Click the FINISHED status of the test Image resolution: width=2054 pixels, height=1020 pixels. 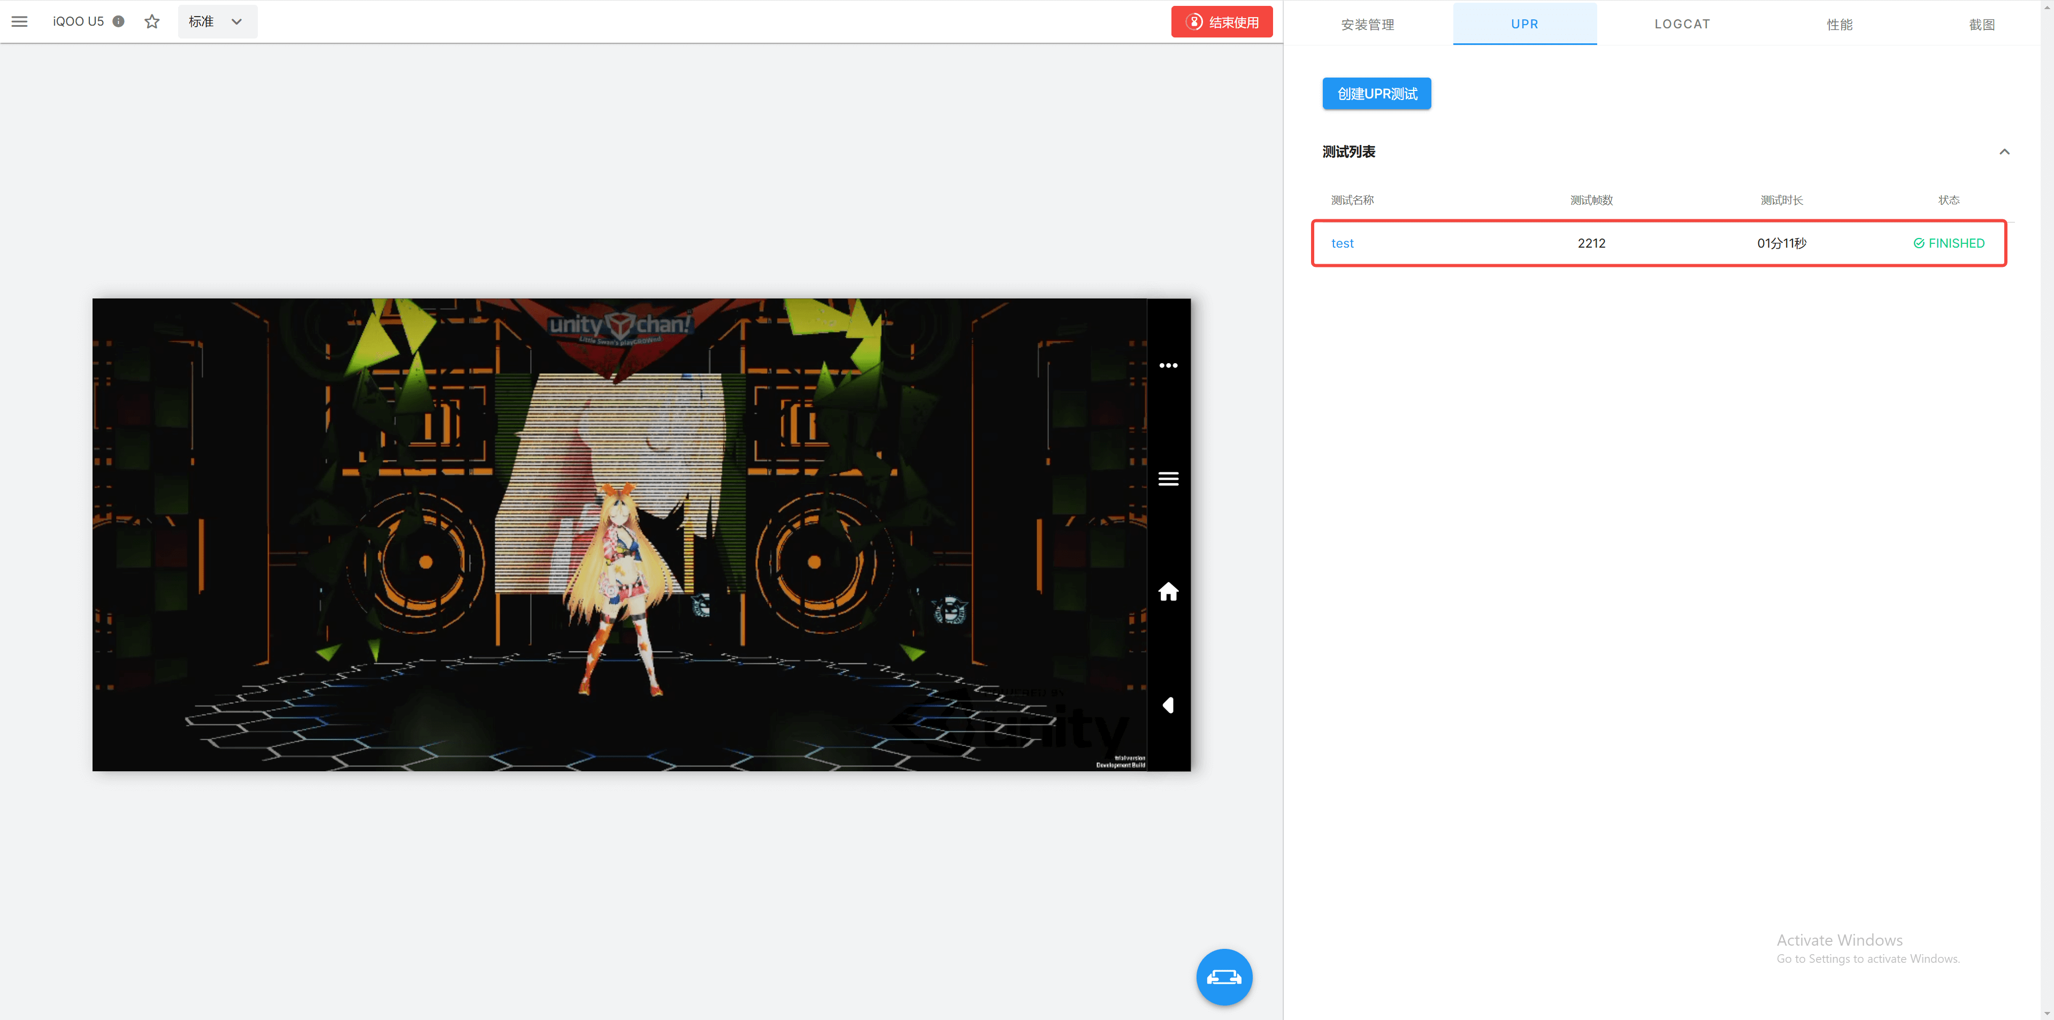[1949, 243]
